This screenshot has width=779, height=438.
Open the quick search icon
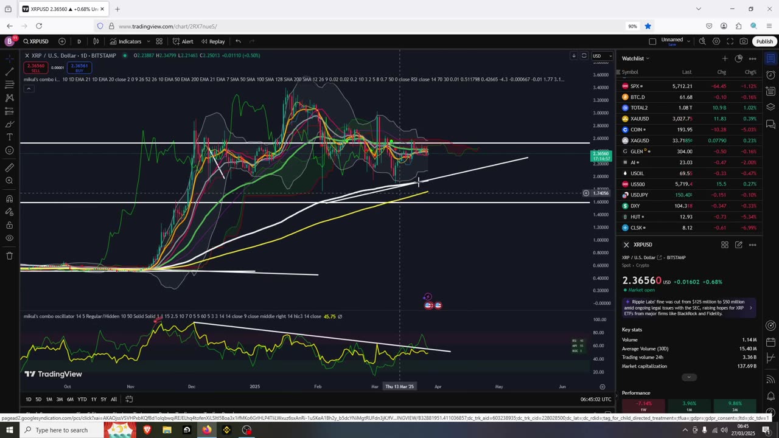(x=702, y=41)
